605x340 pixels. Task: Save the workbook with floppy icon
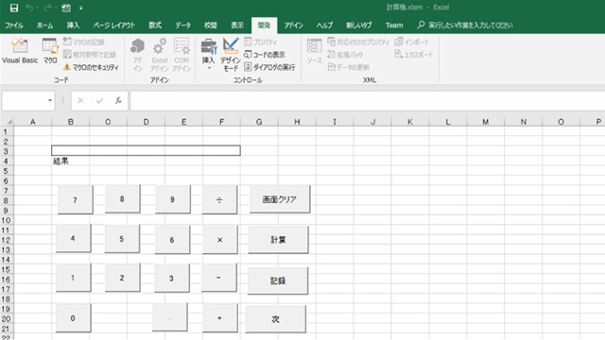point(14,8)
